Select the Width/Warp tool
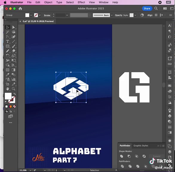 (7, 60)
